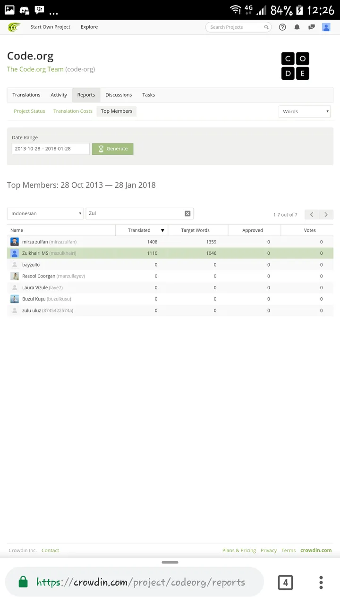Open the messages chat icon

312,27
